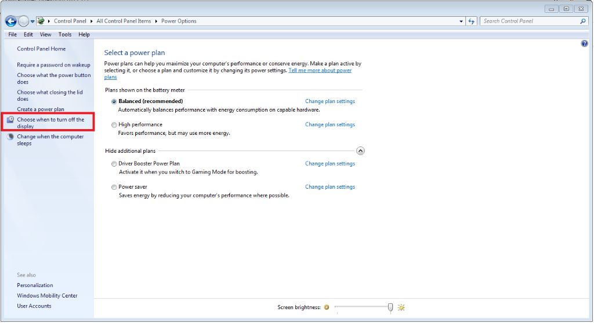
Task: Select the Balanced (recommended) power plan
Action: pos(114,102)
